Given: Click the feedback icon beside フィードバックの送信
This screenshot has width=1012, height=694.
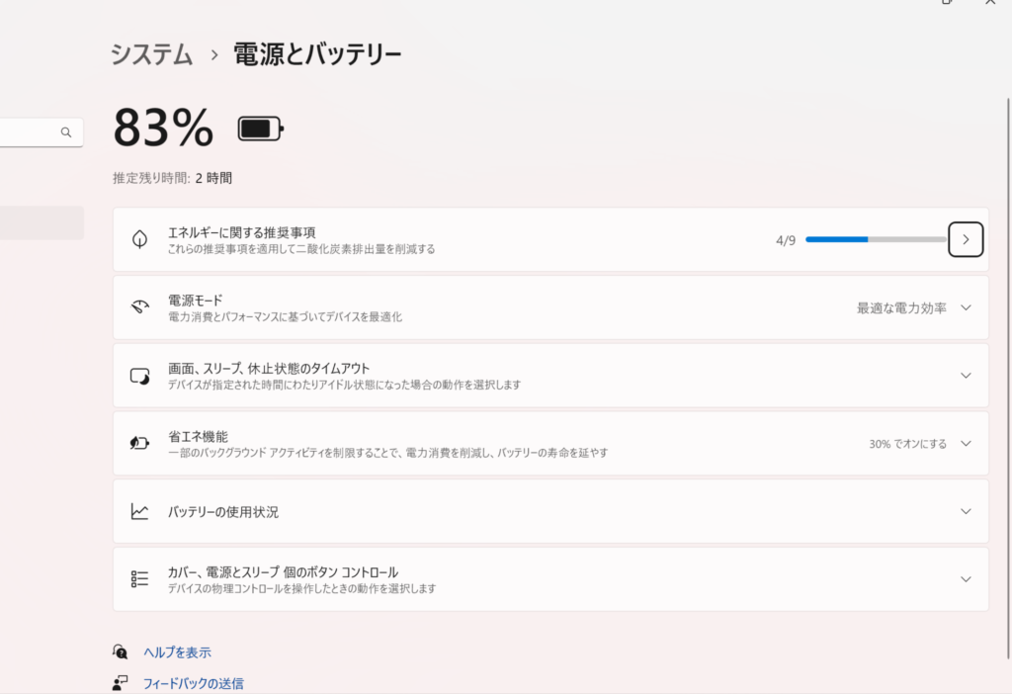Looking at the screenshot, I should click(x=121, y=683).
